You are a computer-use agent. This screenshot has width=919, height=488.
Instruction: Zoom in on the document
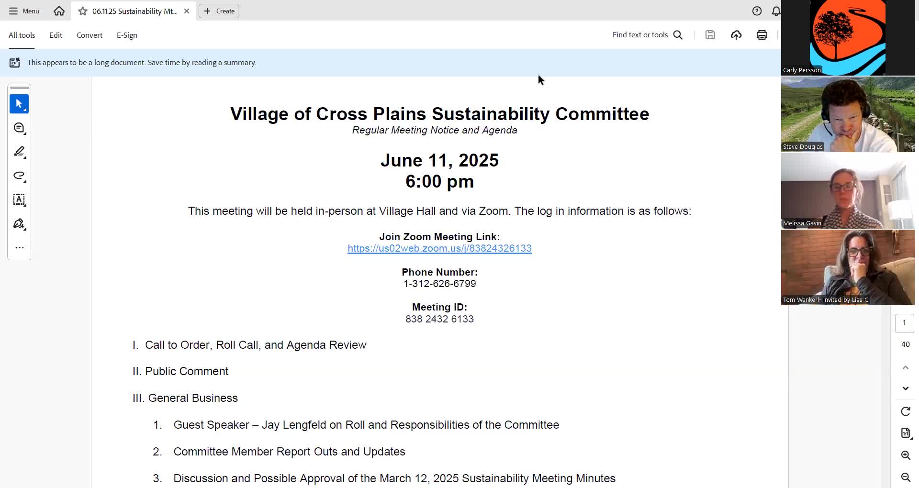pos(906,455)
